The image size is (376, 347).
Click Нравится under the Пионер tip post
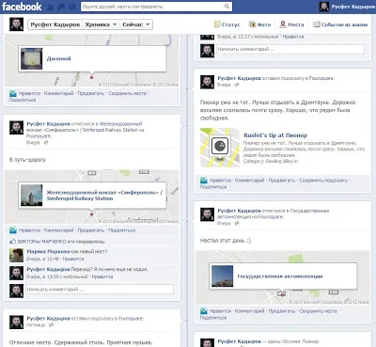pyautogui.click(x=221, y=181)
